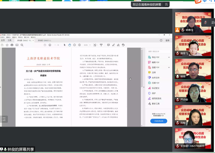Switch to the 工具 tab
This screenshot has width=215, height=153.
click(x=9, y=40)
